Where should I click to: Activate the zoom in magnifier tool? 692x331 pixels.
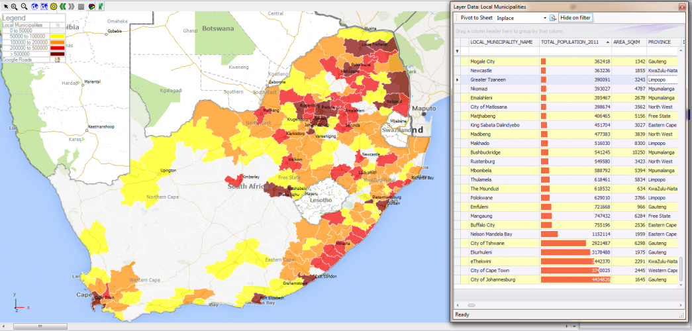click(14, 7)
